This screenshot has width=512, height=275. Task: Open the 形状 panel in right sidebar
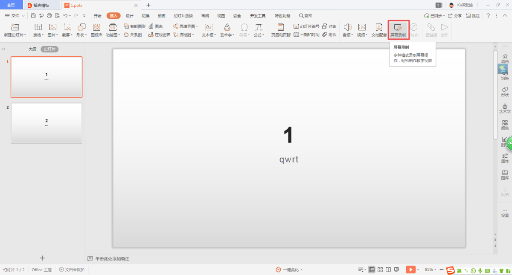pos(505,92)
